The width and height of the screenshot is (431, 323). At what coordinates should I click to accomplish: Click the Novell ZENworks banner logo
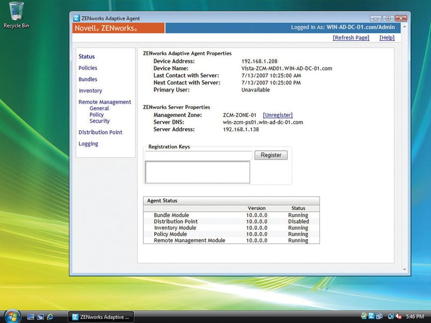point(119,28)
